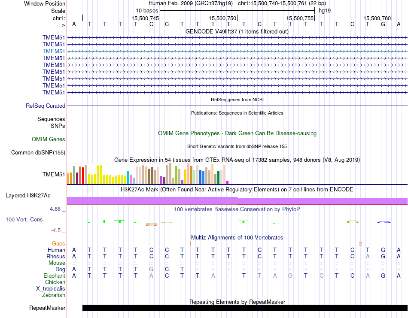Viewport: 408px width, 318px height.
Task: Click the X_tropicalis alignment row label
Action: tap(51, 289)
